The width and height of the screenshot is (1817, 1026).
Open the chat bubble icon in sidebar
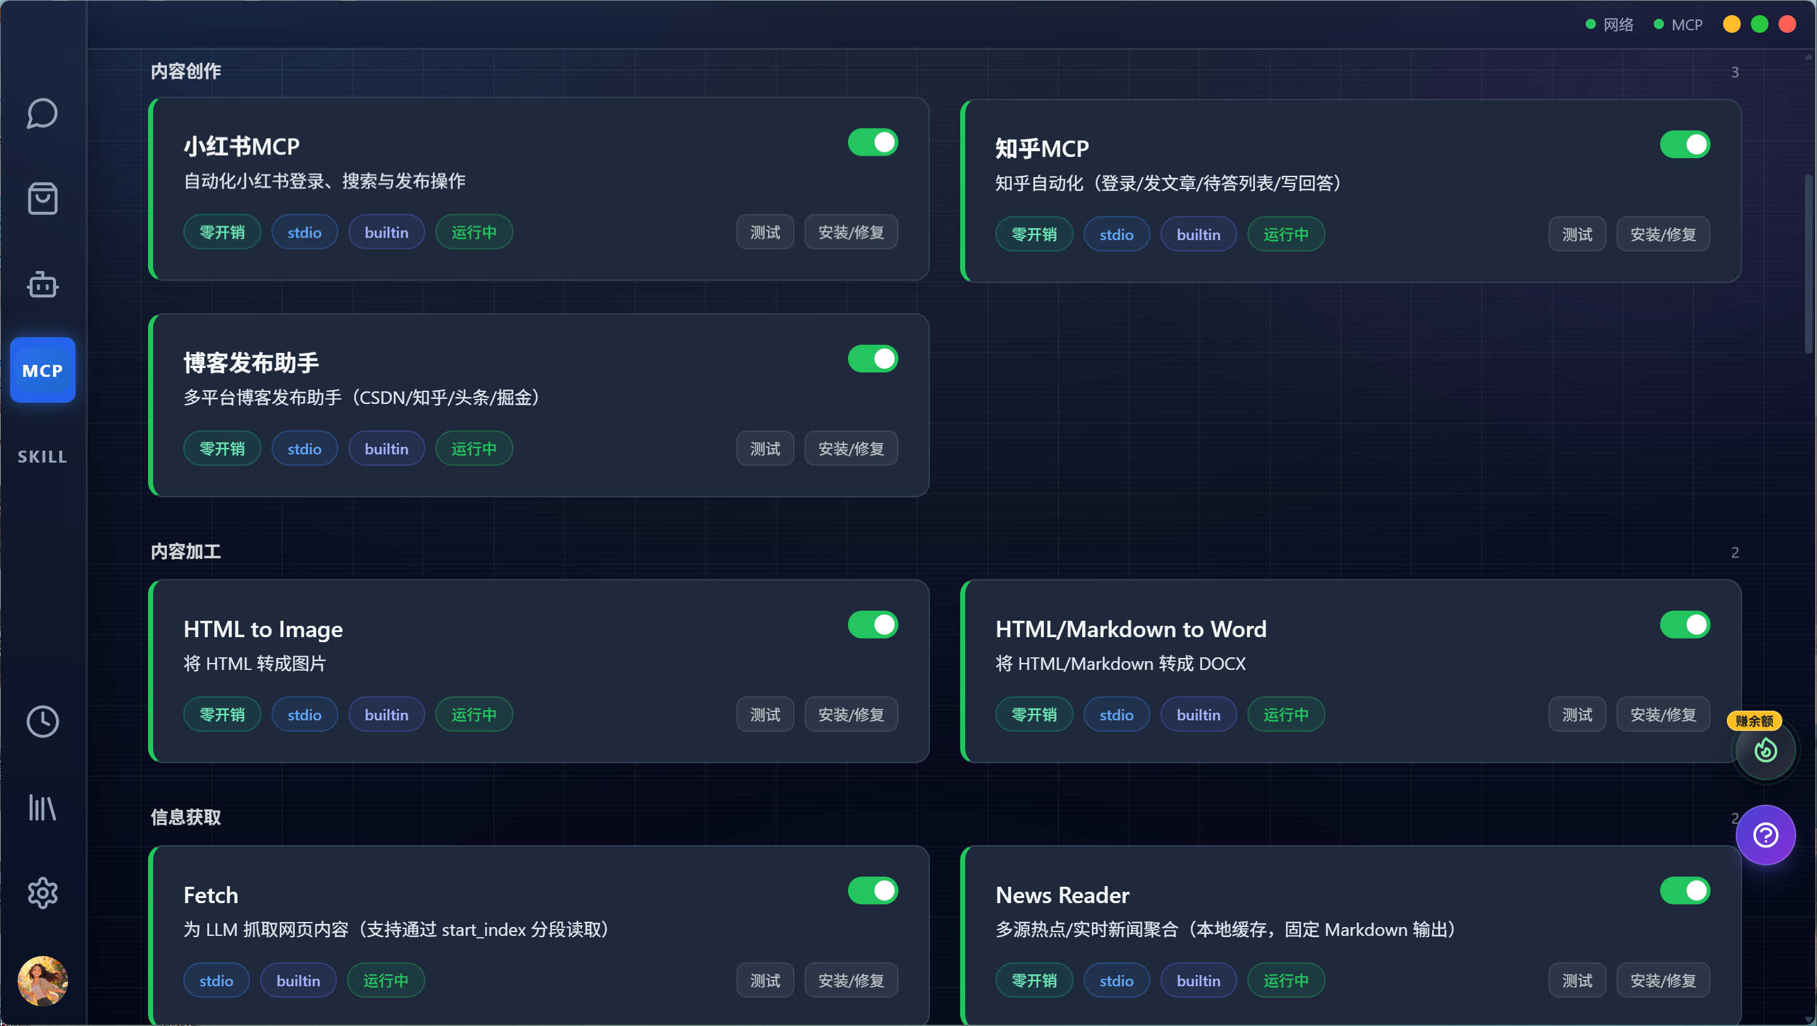[42, 113]
